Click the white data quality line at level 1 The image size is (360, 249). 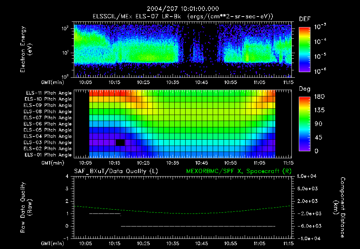click(x=105, y=213)
